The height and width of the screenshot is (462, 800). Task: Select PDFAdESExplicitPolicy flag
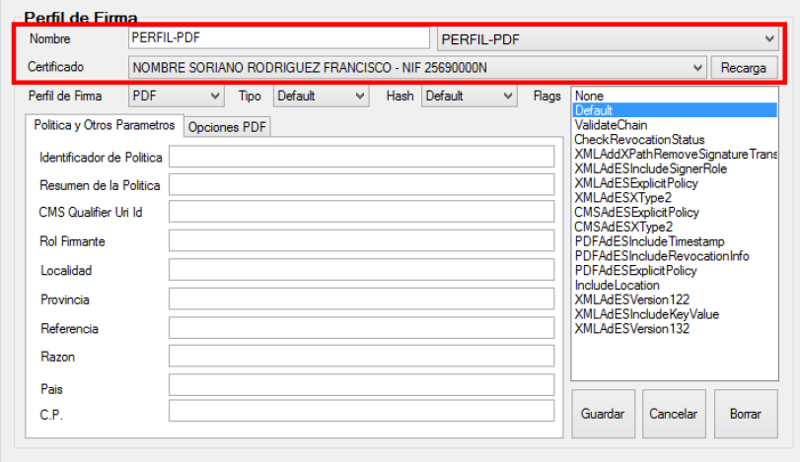pyautogui.click(x=675, y=271)
